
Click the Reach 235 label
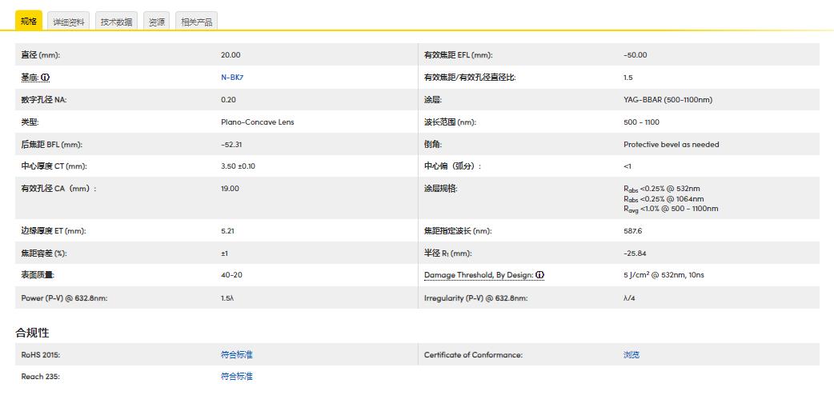[x=41, y=377]
